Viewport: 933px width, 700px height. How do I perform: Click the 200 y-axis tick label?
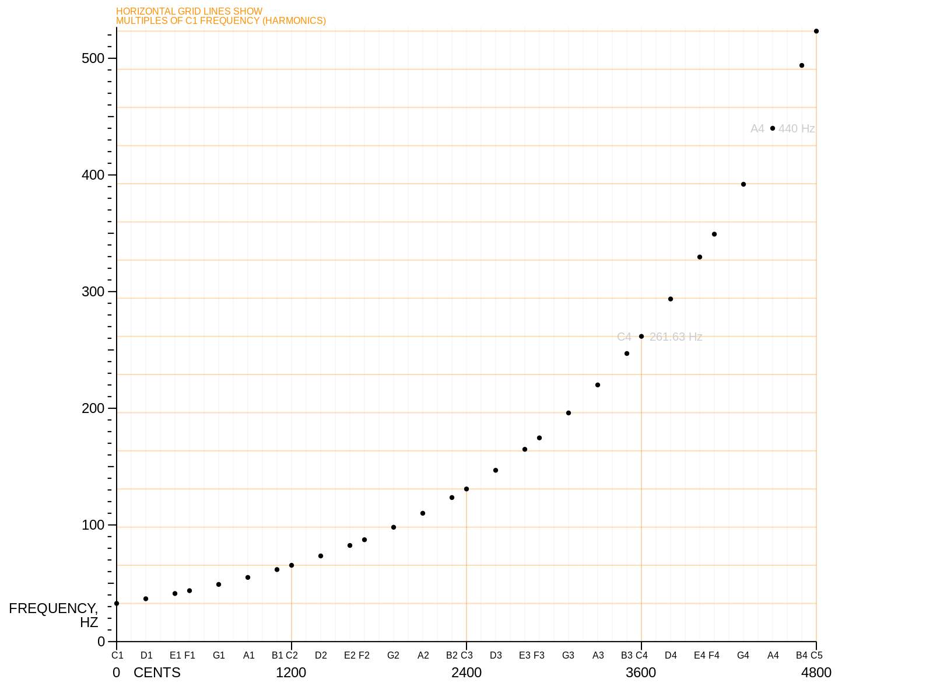pos(93,408)
